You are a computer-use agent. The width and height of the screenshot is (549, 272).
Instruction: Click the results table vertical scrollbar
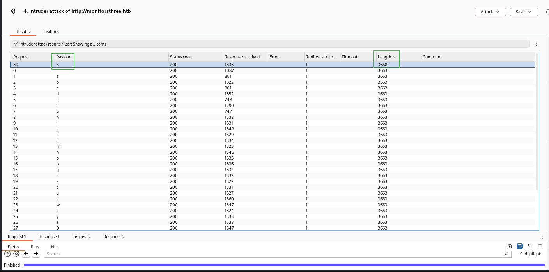537,122
